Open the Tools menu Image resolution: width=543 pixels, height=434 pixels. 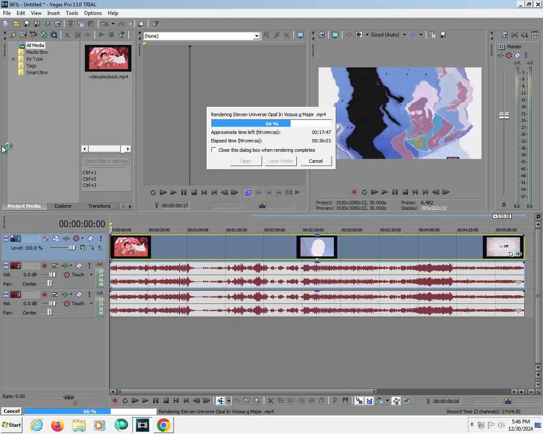coord(72,13)
